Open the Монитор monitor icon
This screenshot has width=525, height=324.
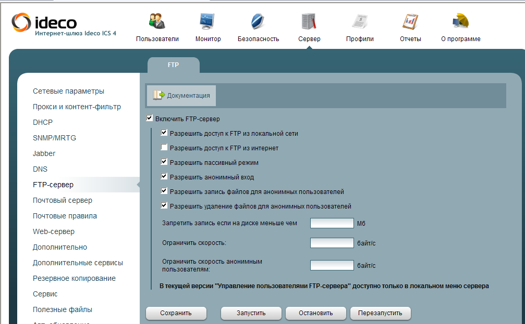pos(207,21)
